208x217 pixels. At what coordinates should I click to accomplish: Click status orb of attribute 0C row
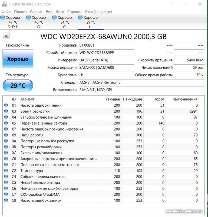tap(6, 153)
